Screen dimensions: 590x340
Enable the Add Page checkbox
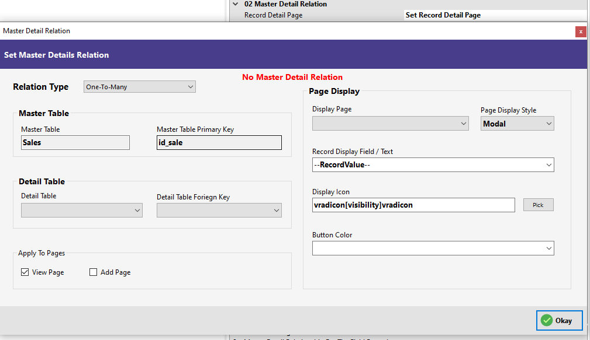[93, 272]
